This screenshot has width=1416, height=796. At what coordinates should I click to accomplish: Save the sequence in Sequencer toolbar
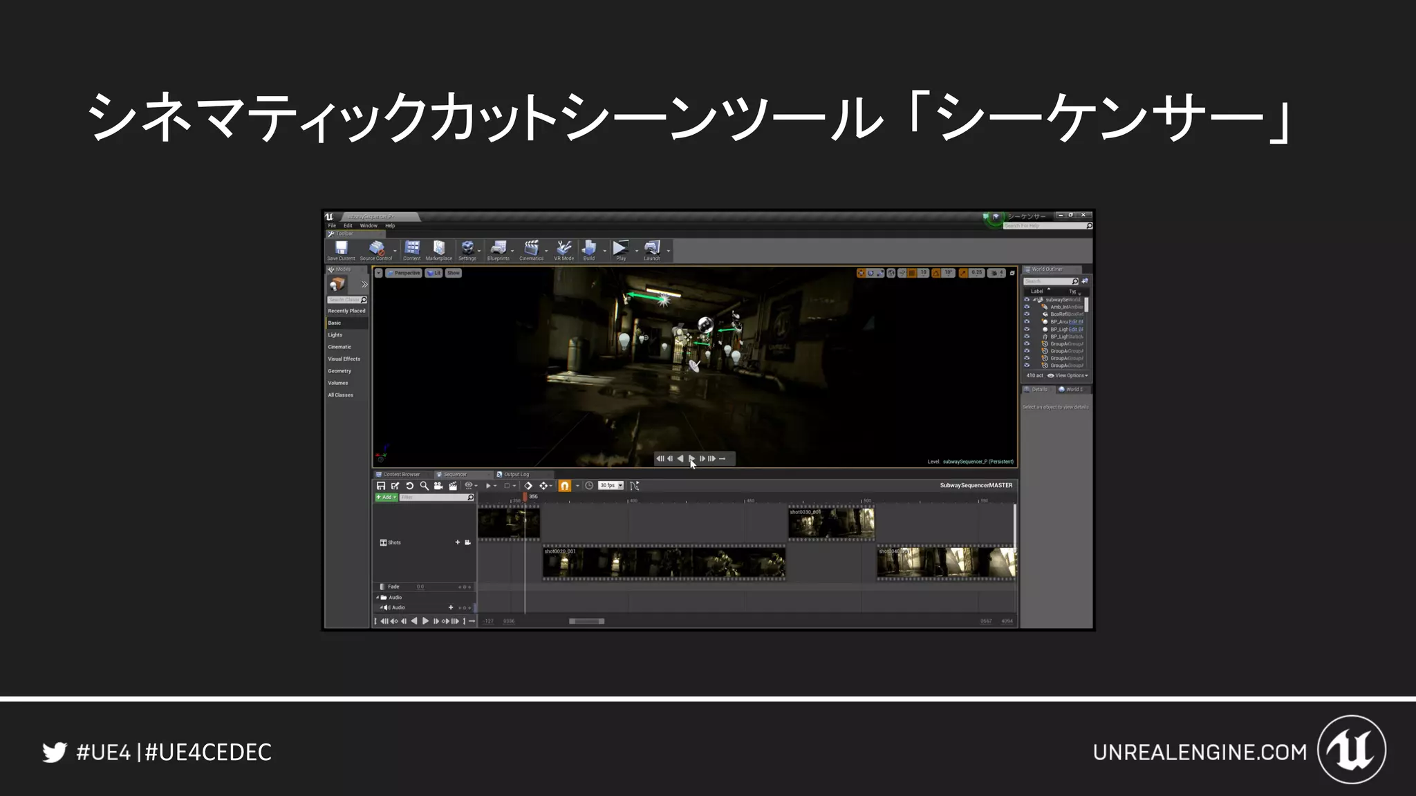(x=381, y=486)
